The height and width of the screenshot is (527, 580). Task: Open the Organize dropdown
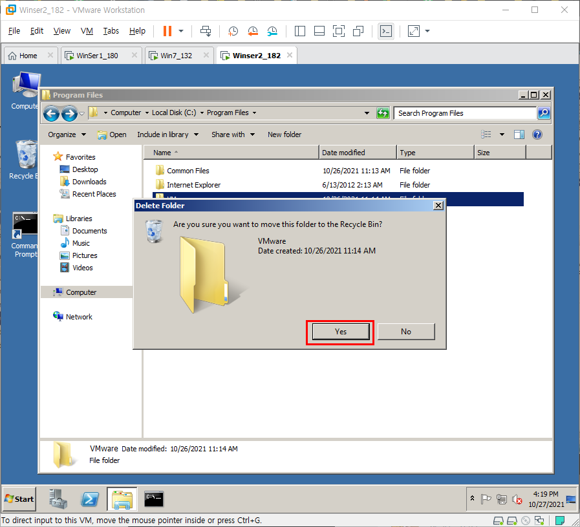click(x=67, y=134)
